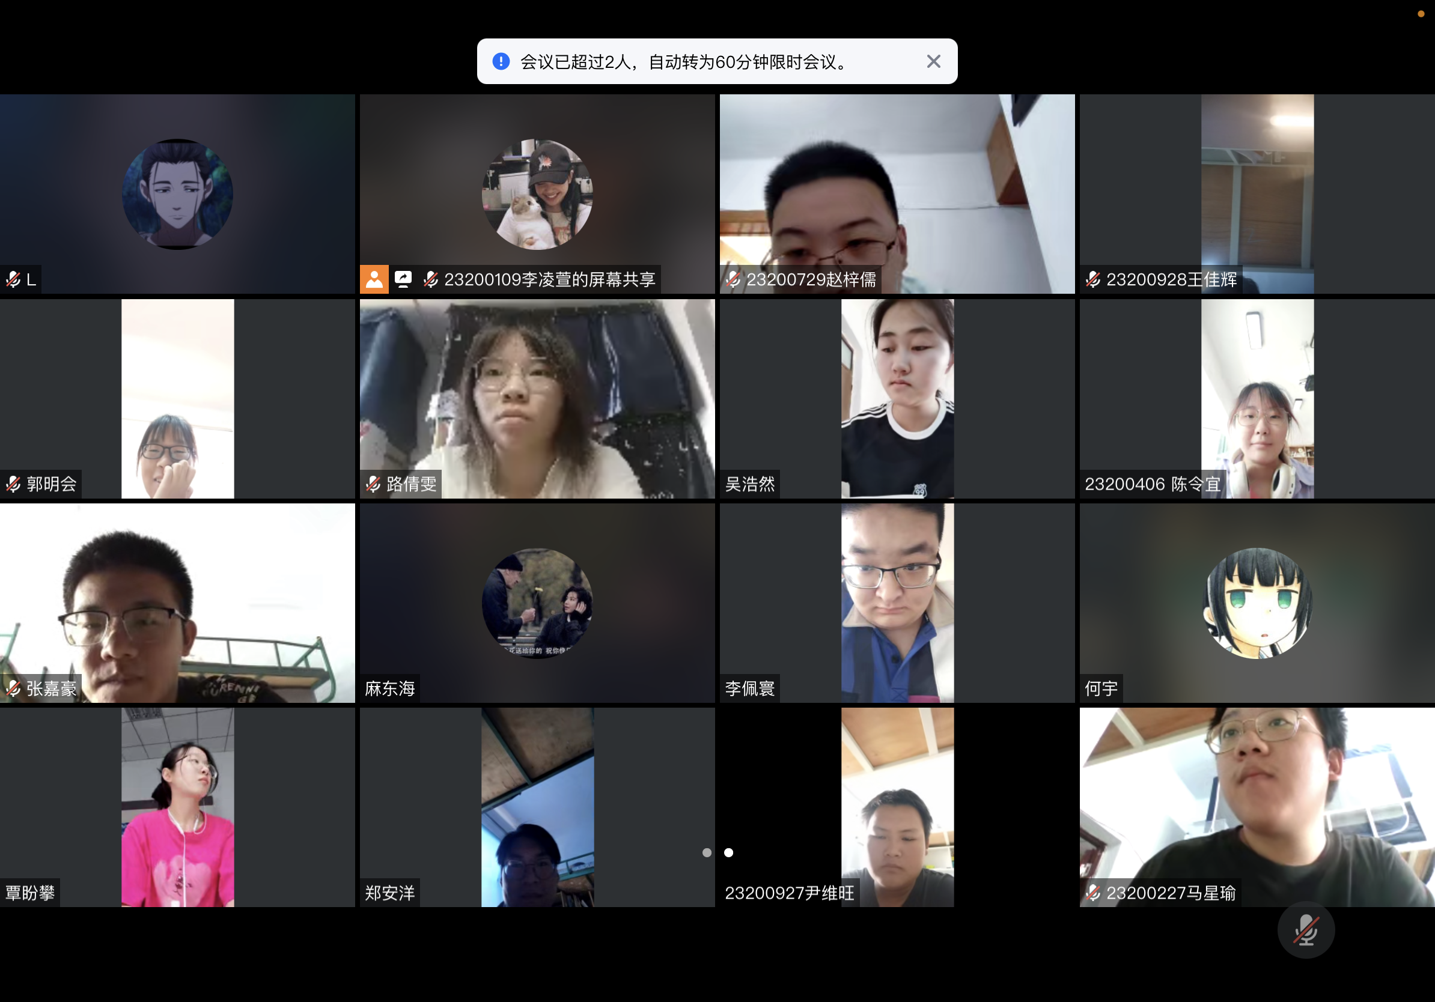Click the orange recording indicator dot
Viewport: 1435px width, 1002px height.
tap(1421, 14)
